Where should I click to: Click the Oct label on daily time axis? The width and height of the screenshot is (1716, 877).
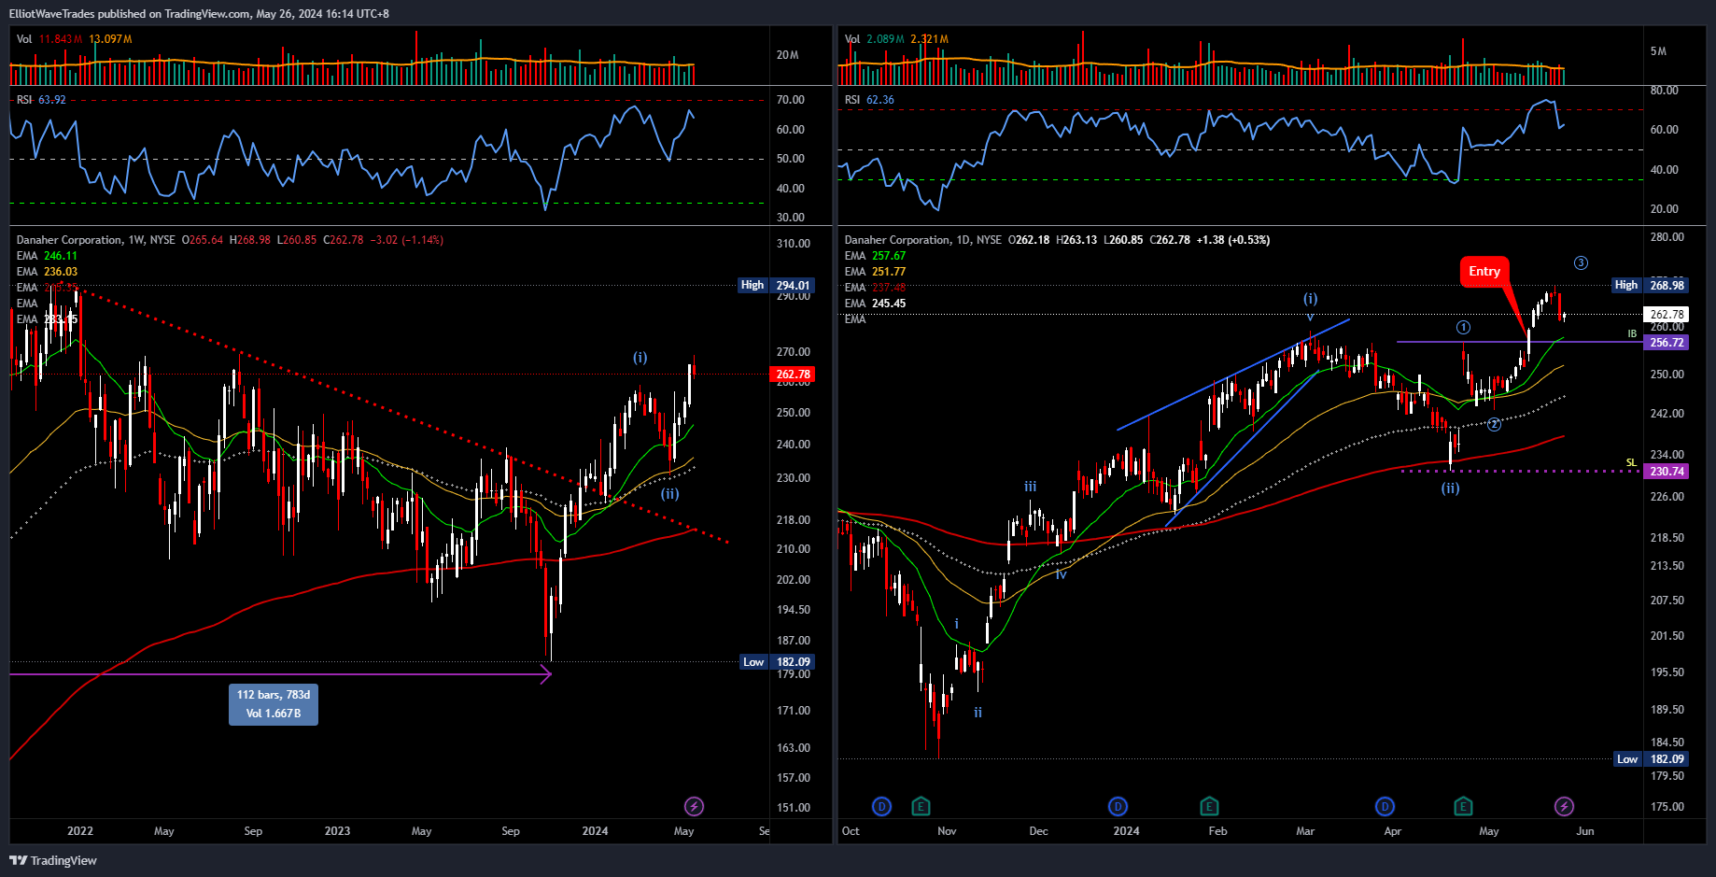click(851, 831)
